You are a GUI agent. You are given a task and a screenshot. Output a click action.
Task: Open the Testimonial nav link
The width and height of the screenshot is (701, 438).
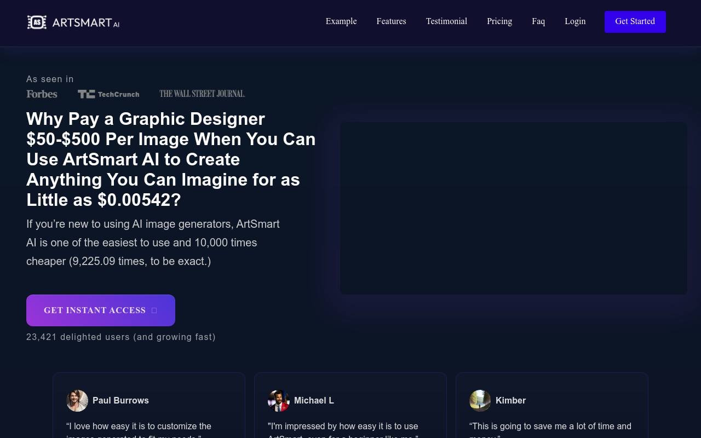click(x=446, y=21)
